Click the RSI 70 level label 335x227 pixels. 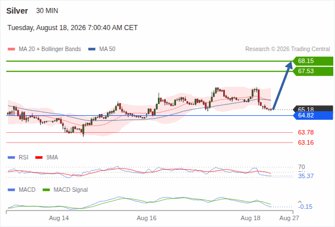pos(301,167)
